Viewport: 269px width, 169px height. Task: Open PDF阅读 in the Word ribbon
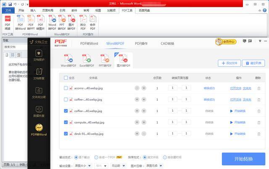click(x=8, y=23)
